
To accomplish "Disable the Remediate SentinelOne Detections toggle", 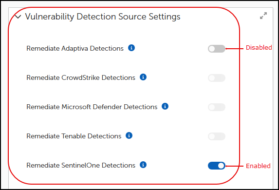I will 217,166.
